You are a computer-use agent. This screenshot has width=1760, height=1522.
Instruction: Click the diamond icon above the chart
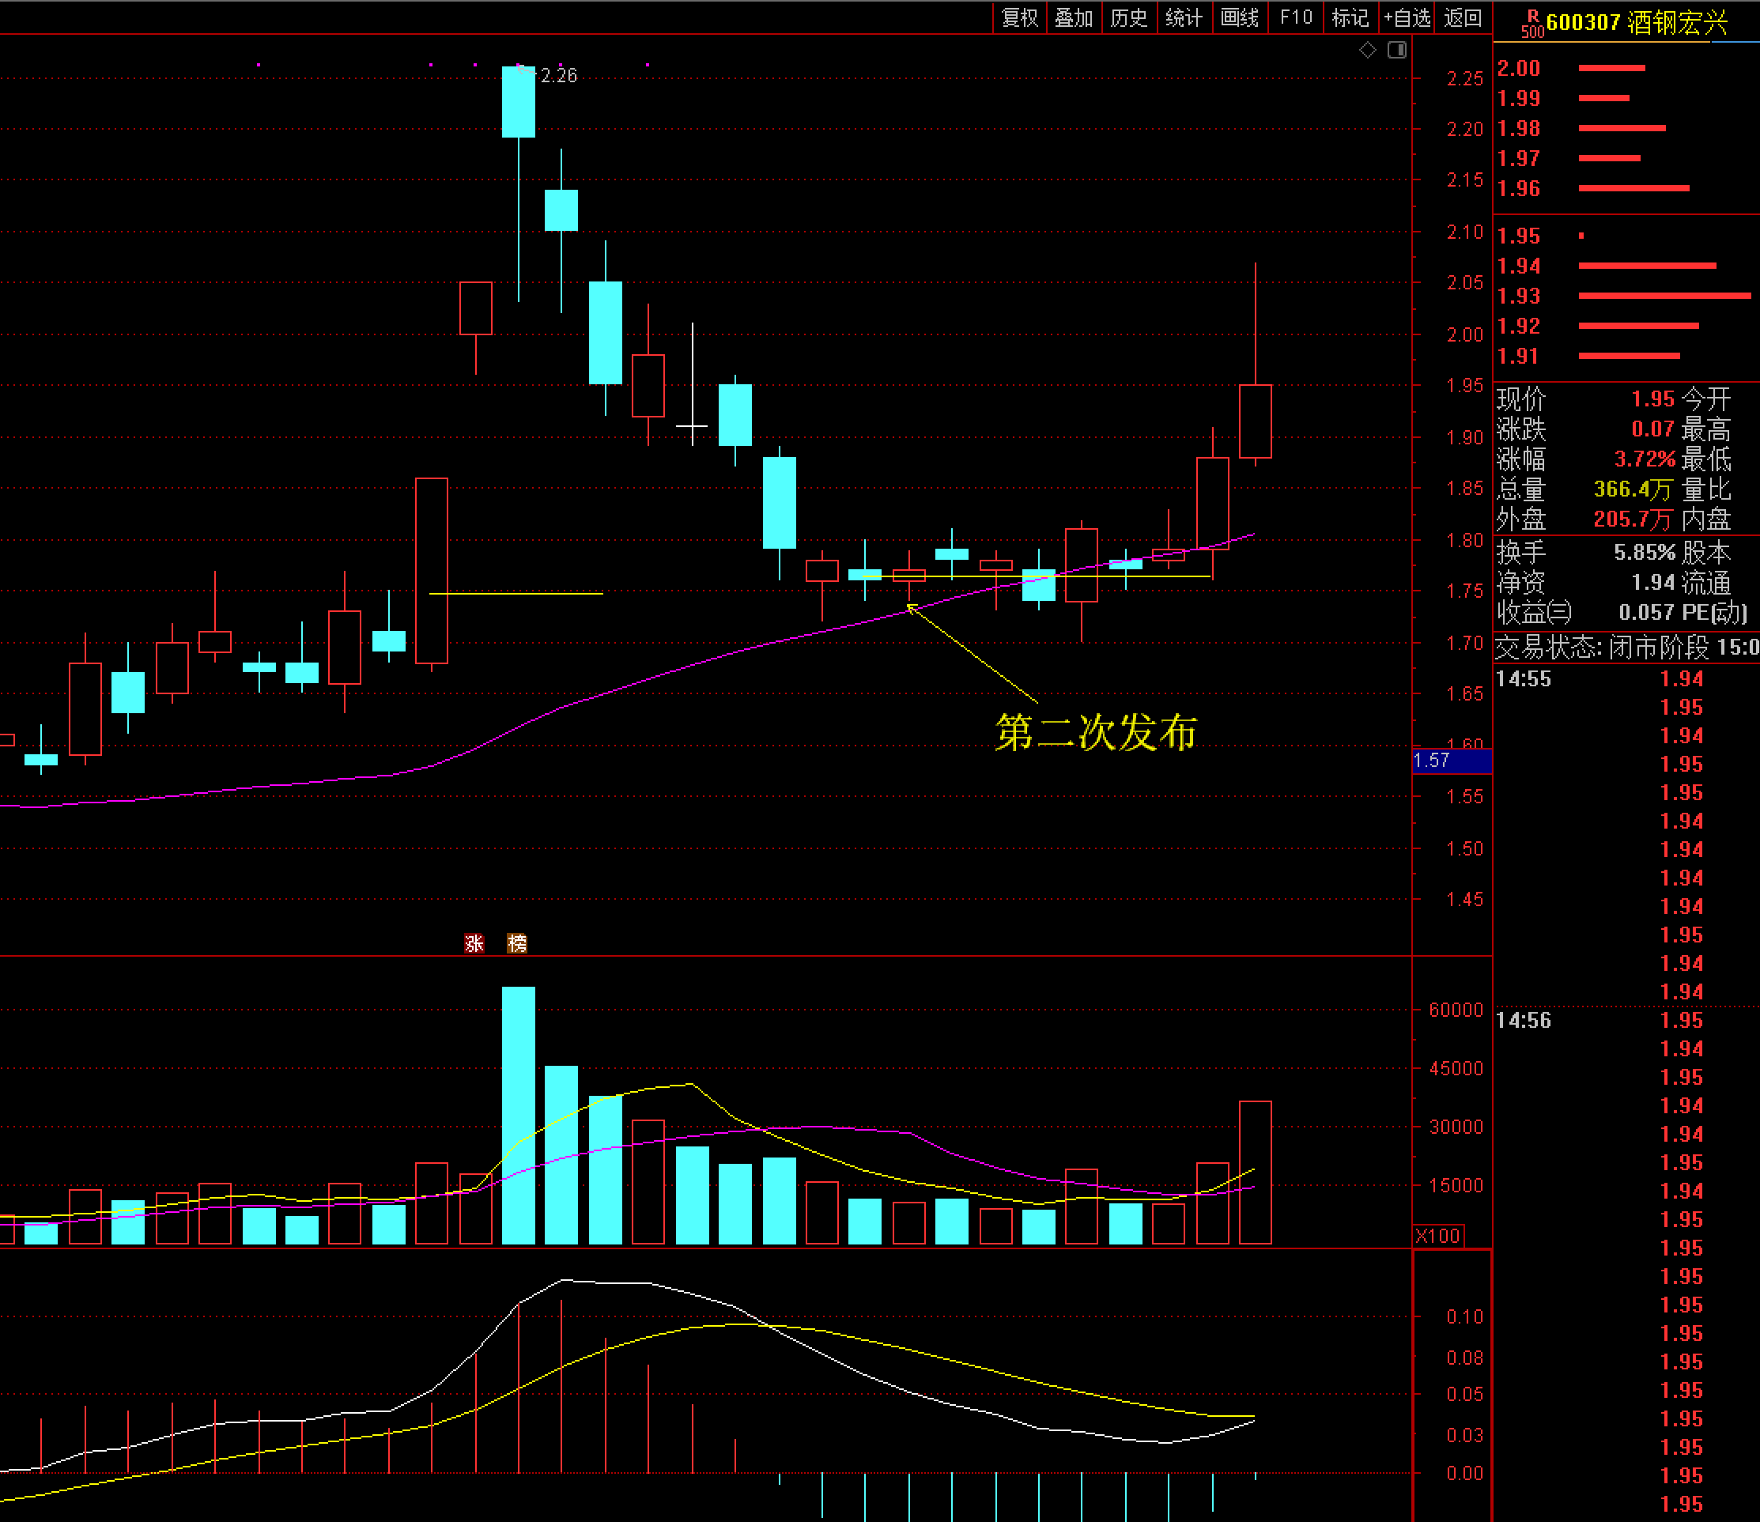click(1368, 50)
